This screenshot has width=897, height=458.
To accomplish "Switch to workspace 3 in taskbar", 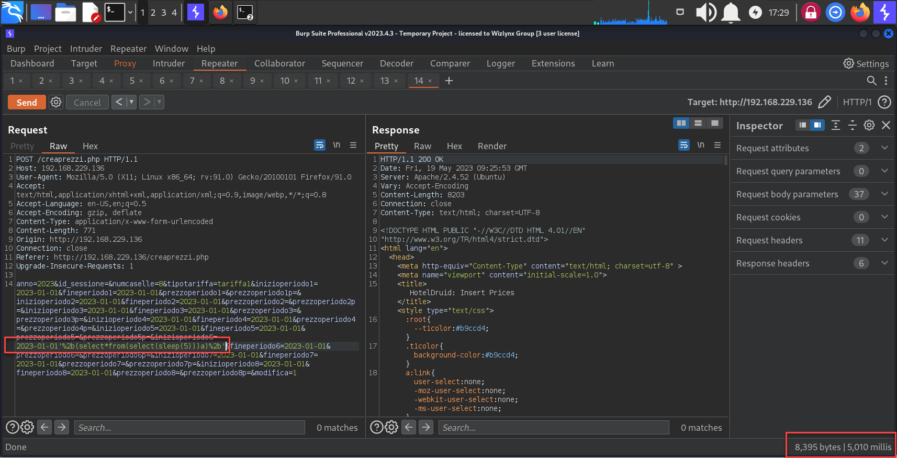I will tap(163, 13).
